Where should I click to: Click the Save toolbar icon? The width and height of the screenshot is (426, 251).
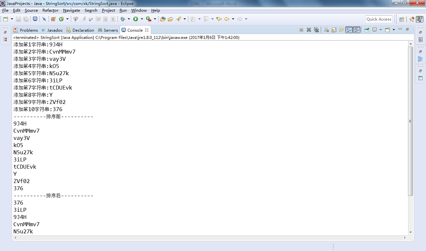pyautogui.click(x=18, y=19)
